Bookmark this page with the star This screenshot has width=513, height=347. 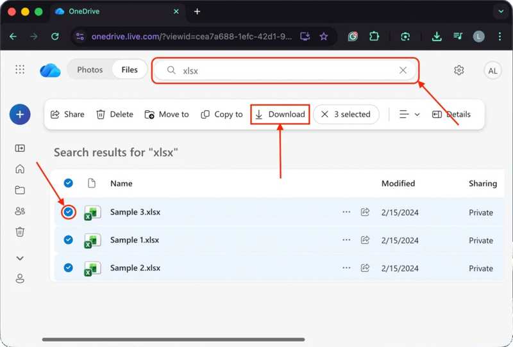pyautogui.click(x=324, y=36)
